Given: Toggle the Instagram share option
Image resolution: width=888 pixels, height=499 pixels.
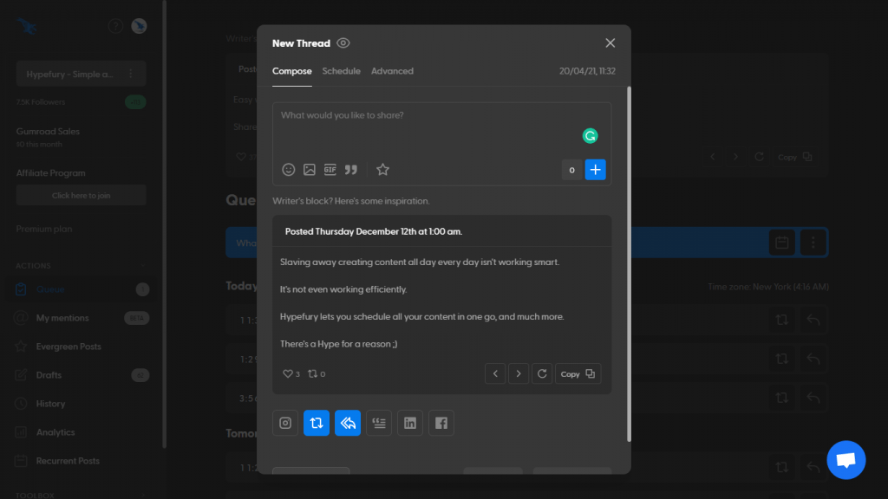Looking at the screenshot, I should pos(285,423).
